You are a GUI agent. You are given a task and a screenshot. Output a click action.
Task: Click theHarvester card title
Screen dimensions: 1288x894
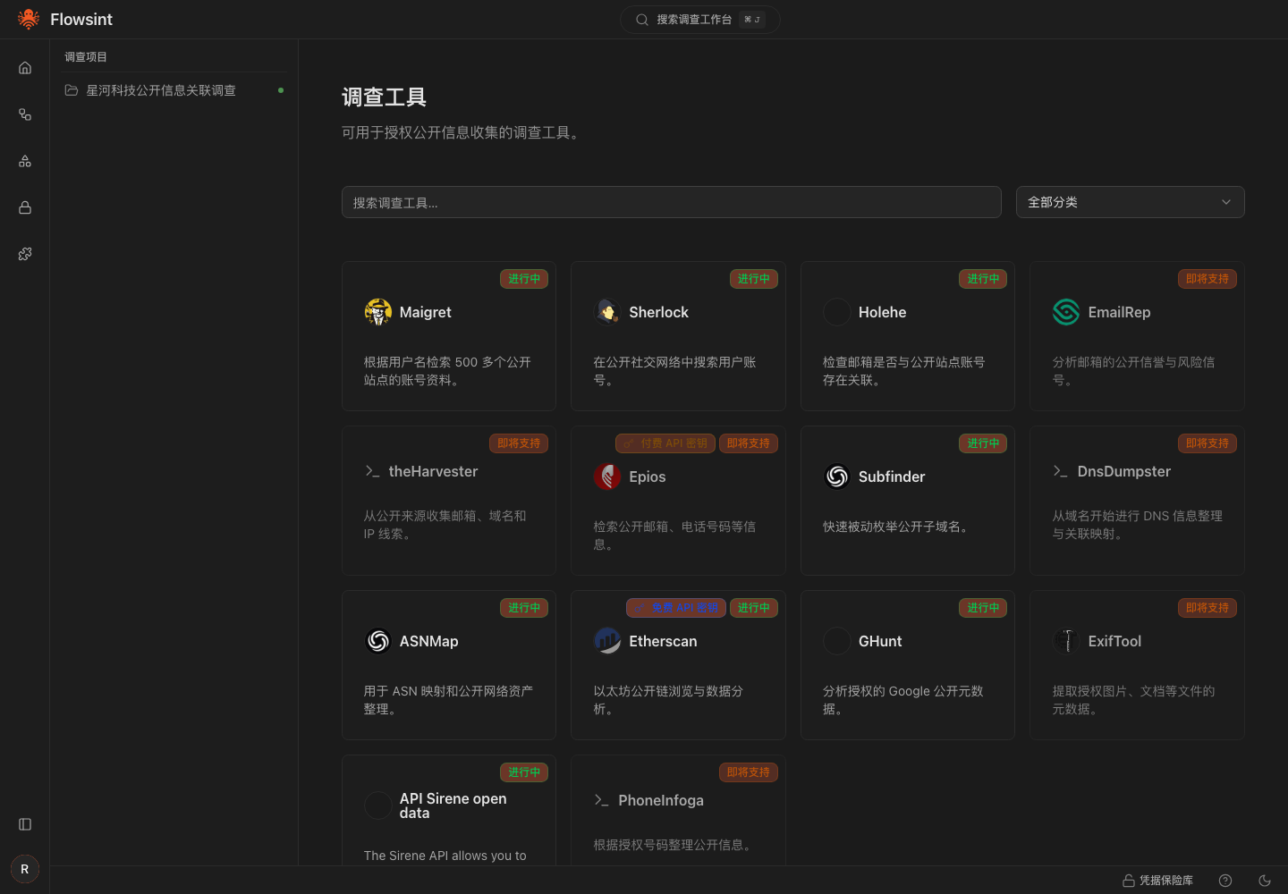pyautogui.click(x=433, y=471)
